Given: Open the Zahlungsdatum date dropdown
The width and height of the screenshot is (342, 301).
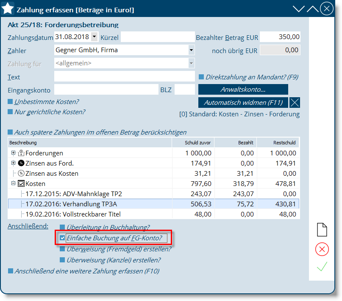Looking at the screenshot, I should [94, 37].
